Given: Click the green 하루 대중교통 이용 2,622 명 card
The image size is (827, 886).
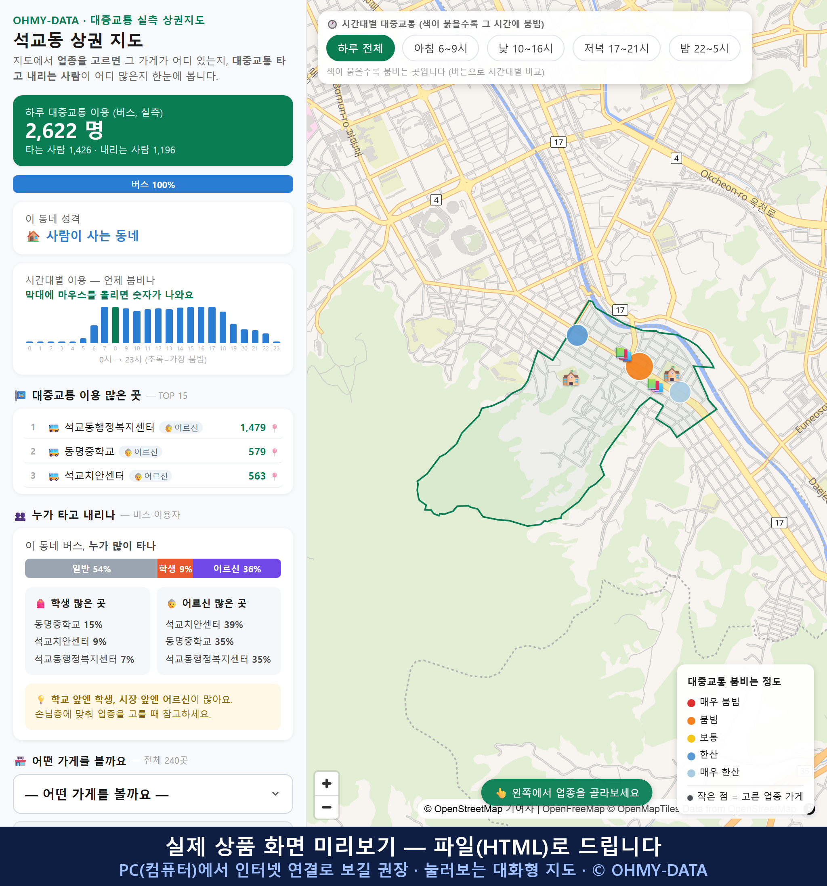Looking at the screenshot, I should [x=153, y=131].
